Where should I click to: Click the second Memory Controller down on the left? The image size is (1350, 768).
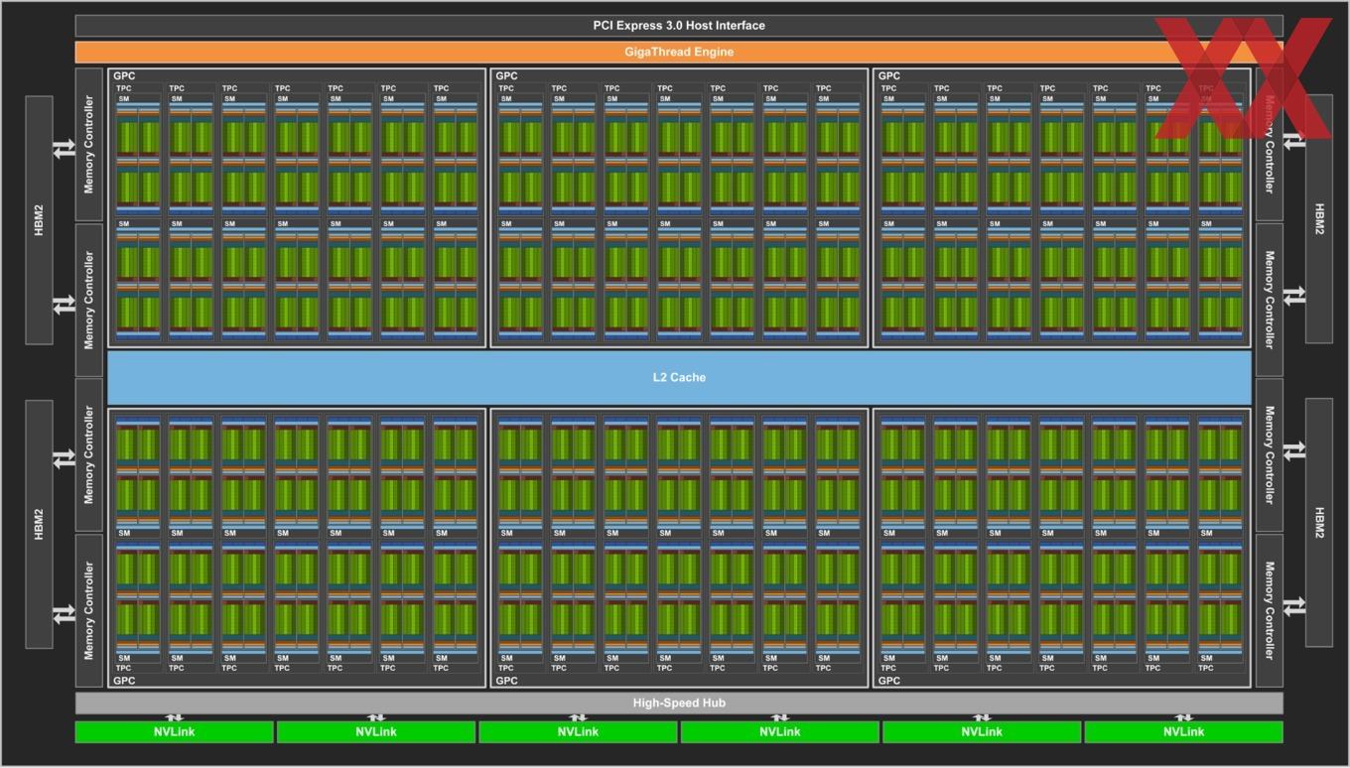click(x=89, y=300)
